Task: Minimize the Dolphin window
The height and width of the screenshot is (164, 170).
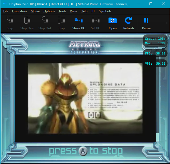Action: click(139, 4)
